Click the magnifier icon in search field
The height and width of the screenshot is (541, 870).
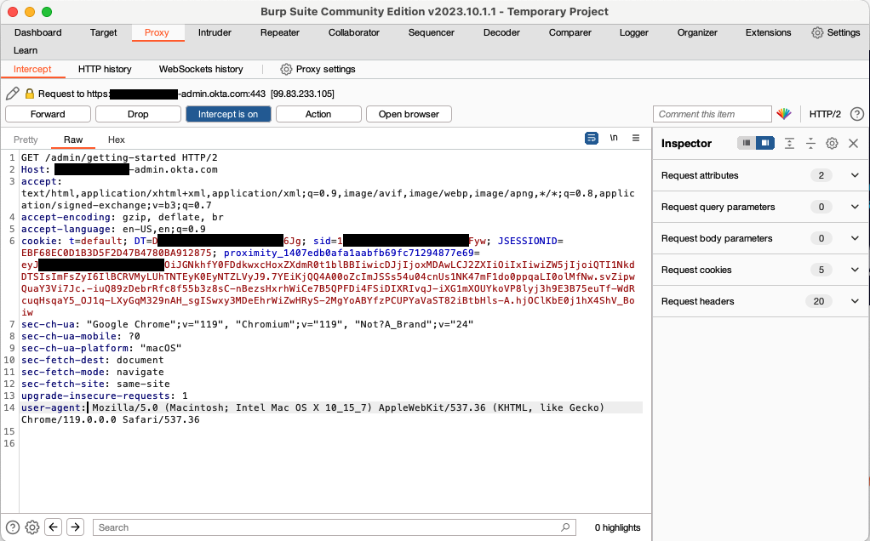(565, 527)
